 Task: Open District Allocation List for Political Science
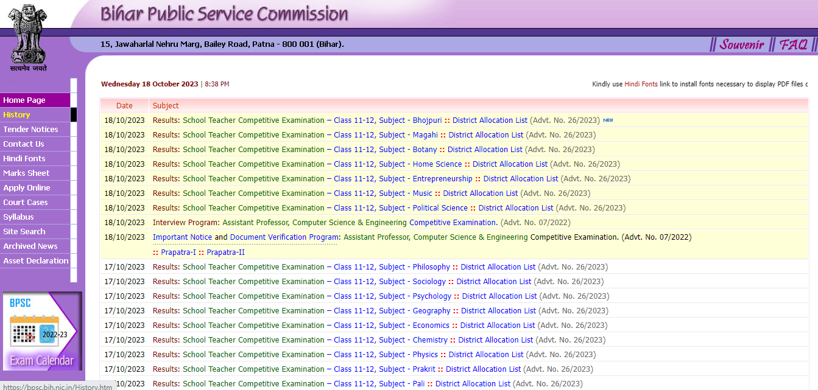pyautogui.click(x=516, y=208)
